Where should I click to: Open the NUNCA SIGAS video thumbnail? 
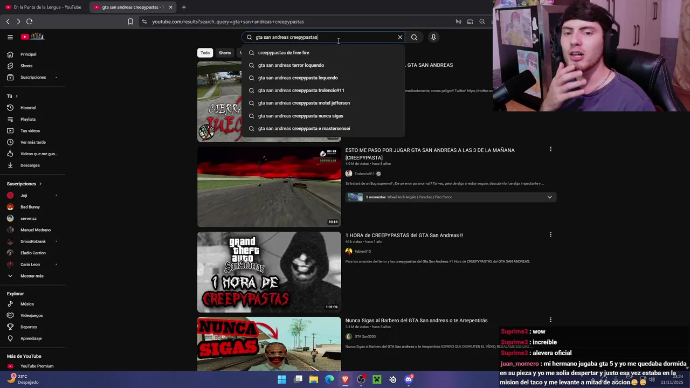pos(269,344)
